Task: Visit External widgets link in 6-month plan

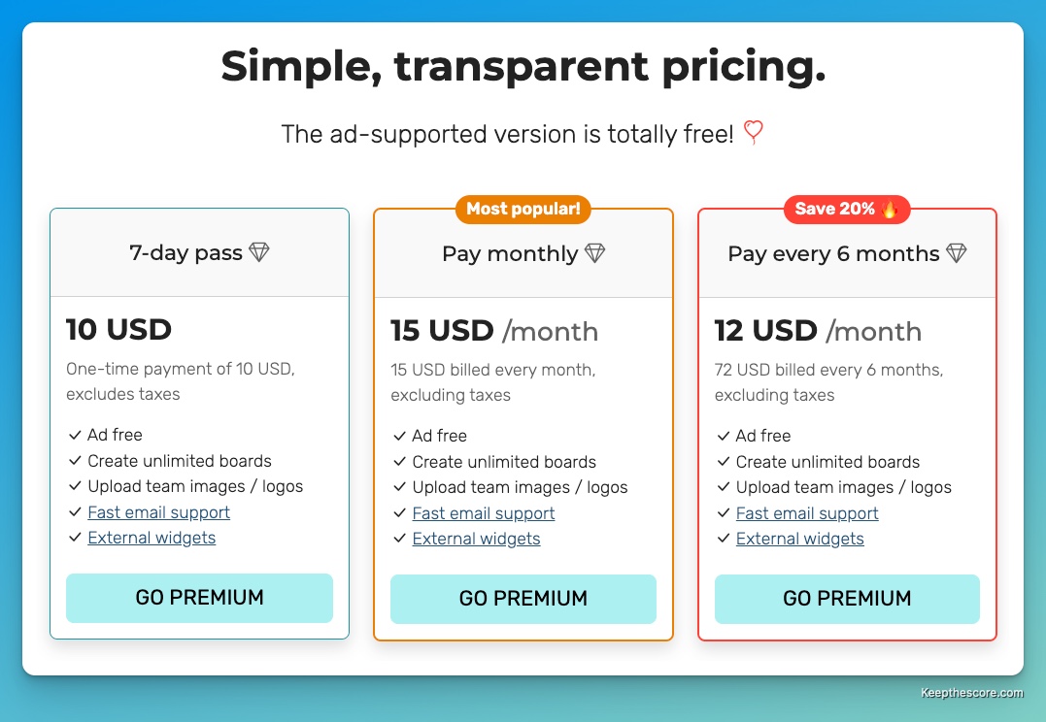Action: point(800,539)
